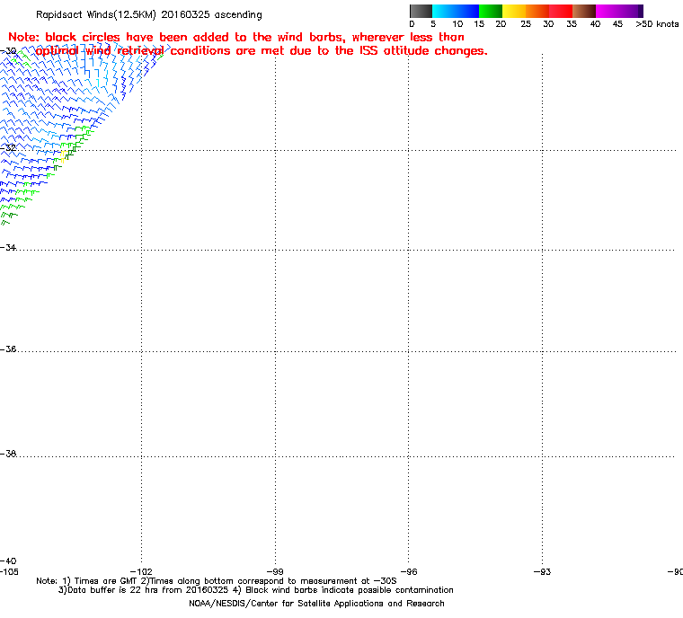This screenshot has height=618, width=683.
Task: Click the 'Data buffer is 22 hrs' footer line
Action: coord(256,590)
